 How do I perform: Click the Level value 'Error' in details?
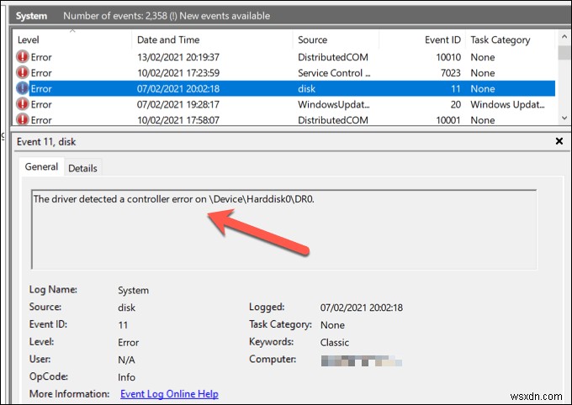[x=129, y=343]
